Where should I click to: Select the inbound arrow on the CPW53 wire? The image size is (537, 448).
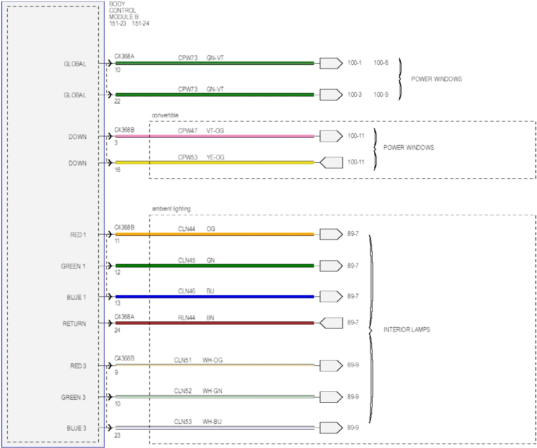(x=331, y=163)
